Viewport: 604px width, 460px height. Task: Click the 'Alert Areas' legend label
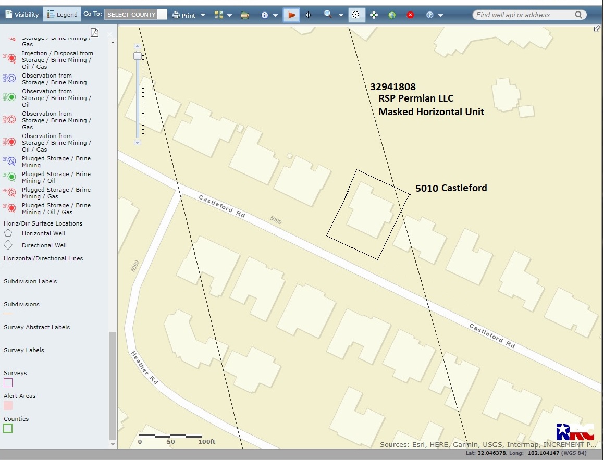pyautogui.click(x=20, y=396)
